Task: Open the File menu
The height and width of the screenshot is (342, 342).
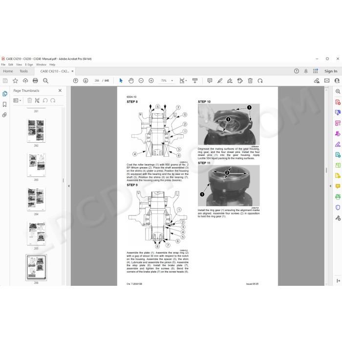Action: pos(3,64)
